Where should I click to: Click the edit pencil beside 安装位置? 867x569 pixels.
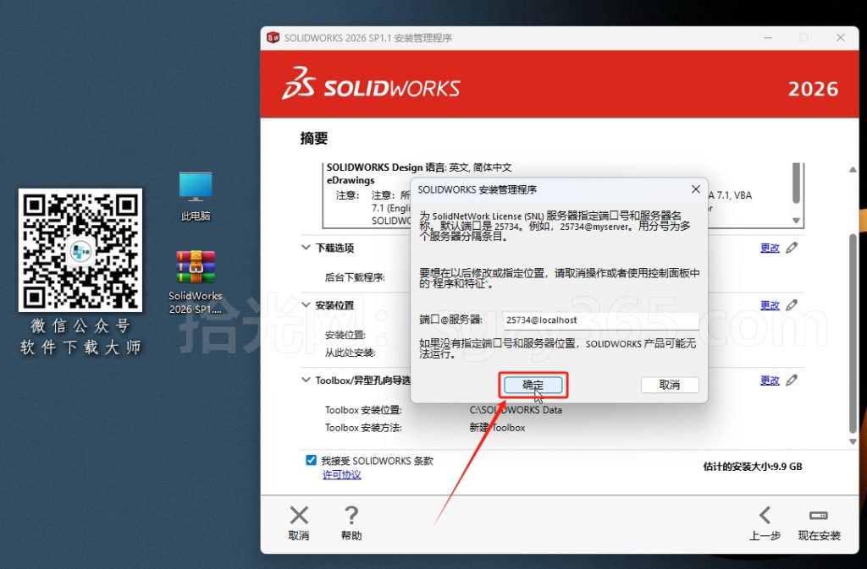click(792, 305)
